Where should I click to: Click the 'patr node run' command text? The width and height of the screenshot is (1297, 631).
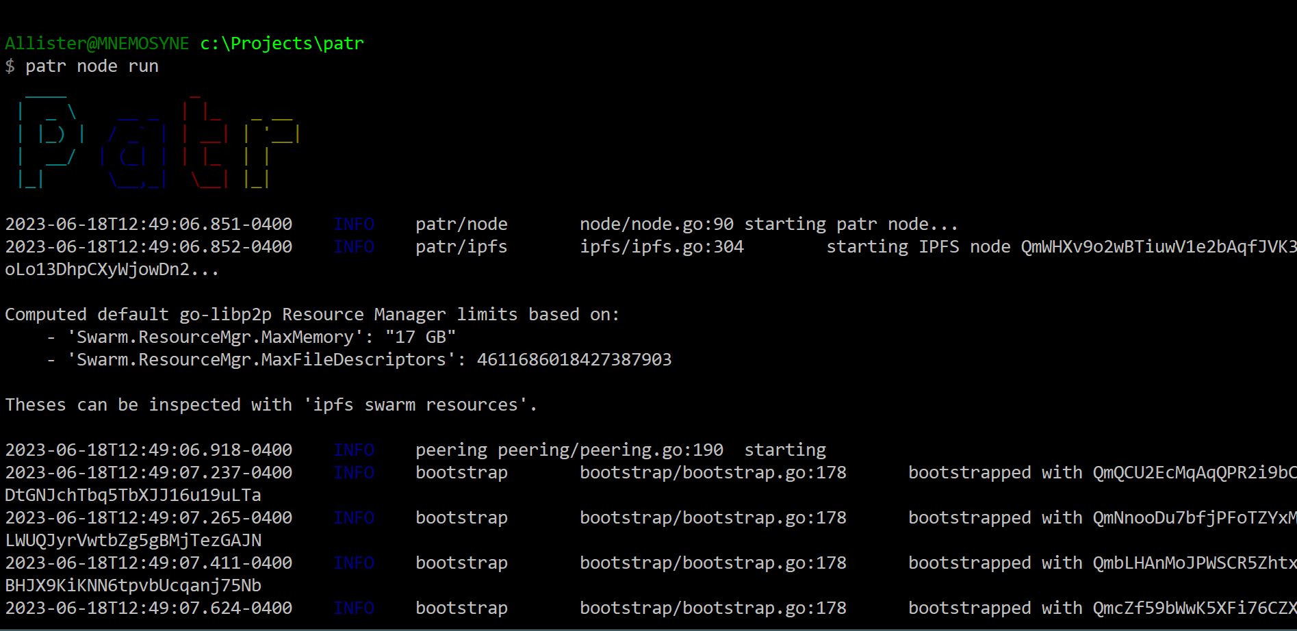pyautogui.click(x=92, y=66)
